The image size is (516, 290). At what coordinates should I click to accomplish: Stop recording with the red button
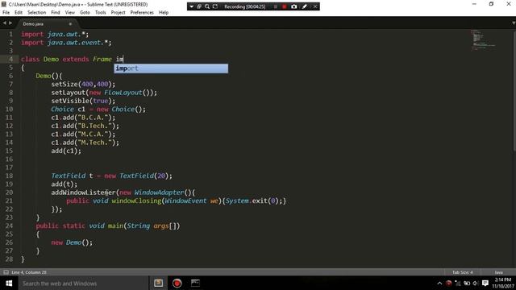285,6
